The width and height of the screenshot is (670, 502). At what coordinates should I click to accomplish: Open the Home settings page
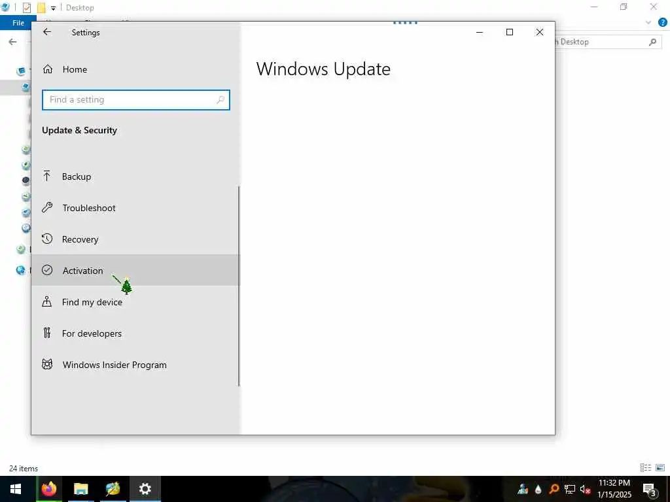coord(135,69)
